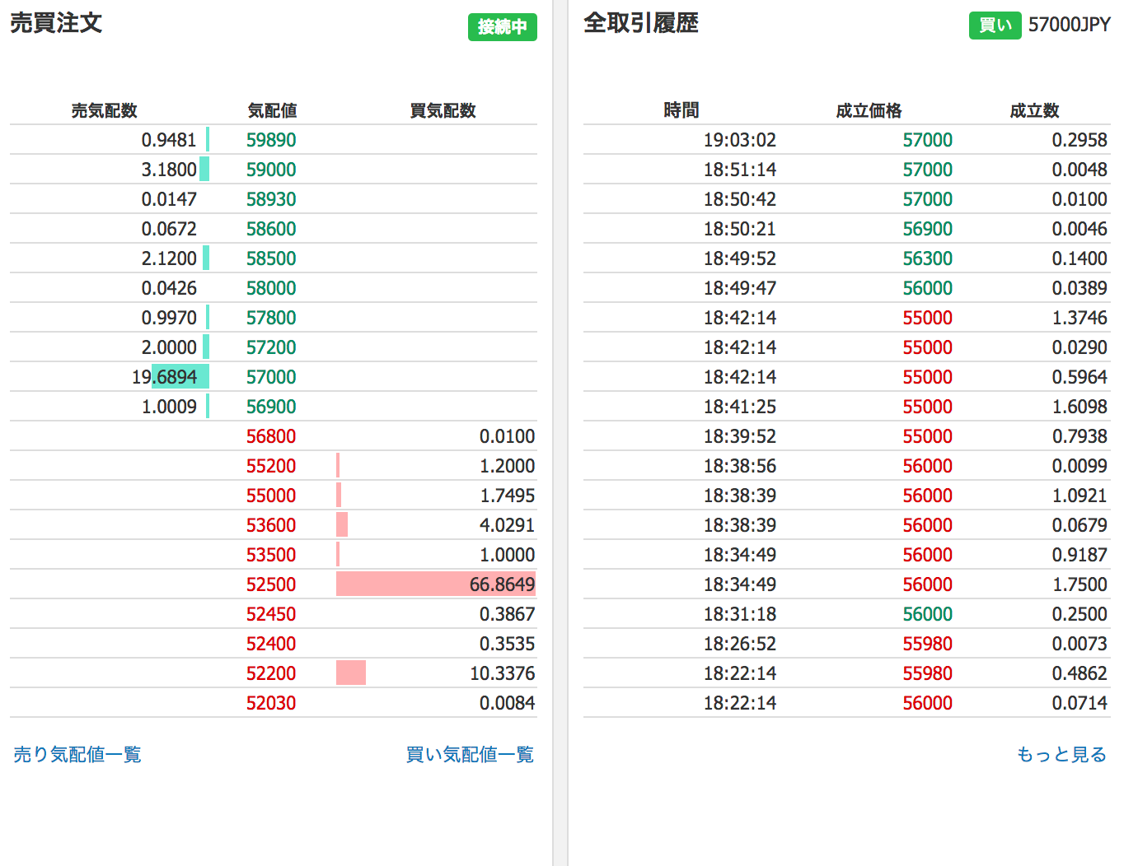Select bid price 56800
The width and height of the screenshot is (1124, 866).
271,436
